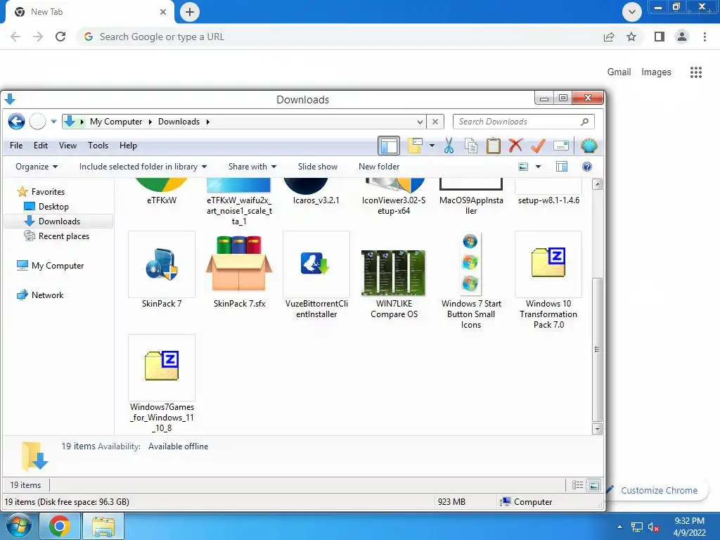Click the Copy pages icon
The height and width of the screenshot is (540, 720).
click(x=471, y=146)
